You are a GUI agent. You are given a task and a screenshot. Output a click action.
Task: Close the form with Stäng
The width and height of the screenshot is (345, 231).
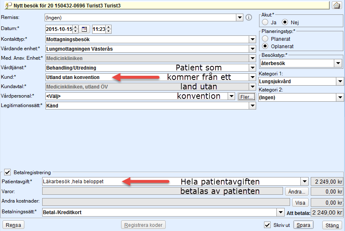[332, 225]
